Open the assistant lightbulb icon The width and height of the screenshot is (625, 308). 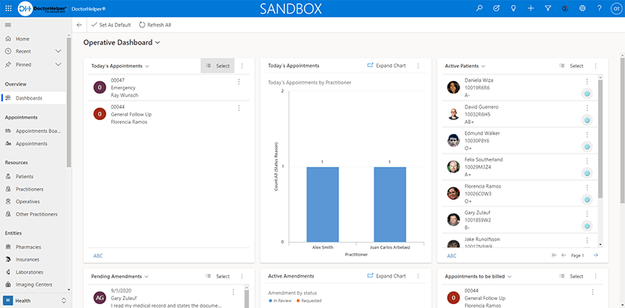tap(514, 9)
